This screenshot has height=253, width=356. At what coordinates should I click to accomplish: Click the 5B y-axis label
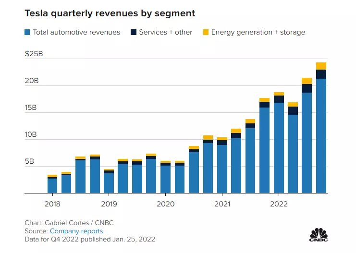point(29,161)
